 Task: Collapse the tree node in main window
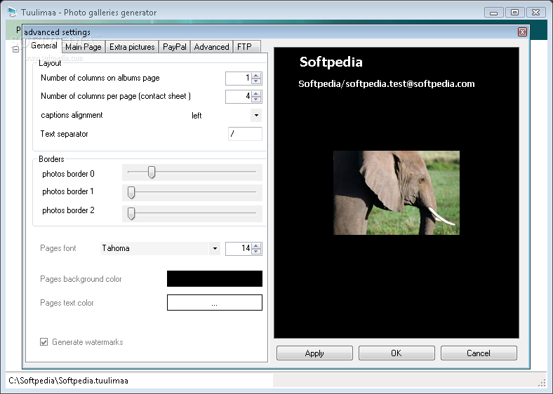(x=15, y=50)
